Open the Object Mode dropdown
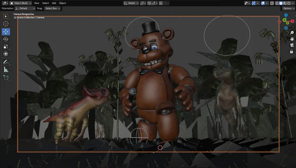296x168 pixels. click(x=21, y=3)
